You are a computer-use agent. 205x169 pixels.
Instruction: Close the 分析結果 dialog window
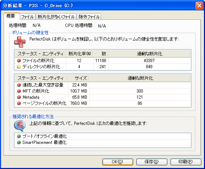pyautogui.click(x=199, y=6)
